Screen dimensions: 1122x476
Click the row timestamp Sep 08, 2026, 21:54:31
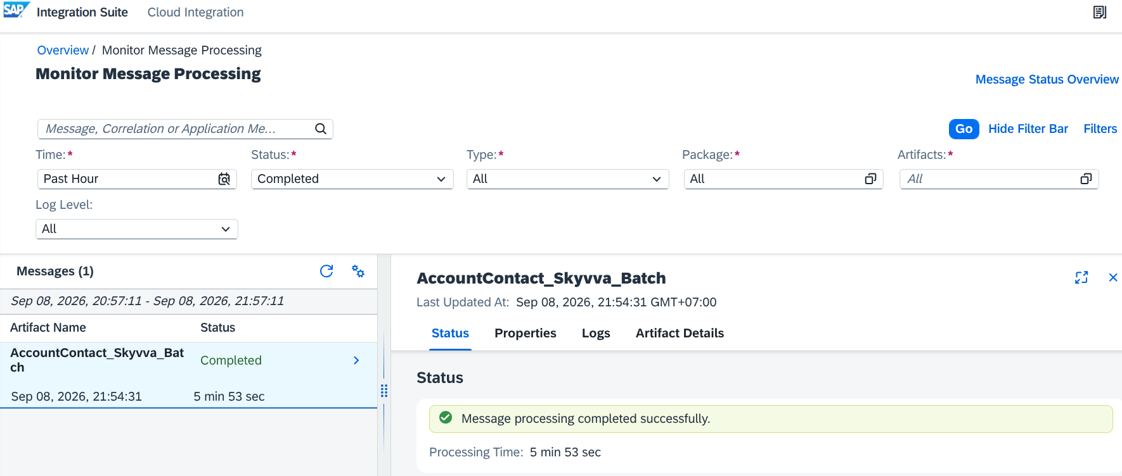click(x=77, y=396)
